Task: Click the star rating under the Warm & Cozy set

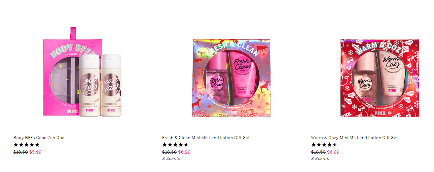Action: tap(324, 145)
